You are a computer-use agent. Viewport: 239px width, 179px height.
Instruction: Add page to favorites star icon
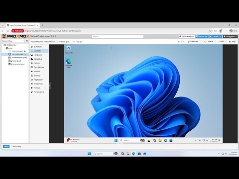211,31
